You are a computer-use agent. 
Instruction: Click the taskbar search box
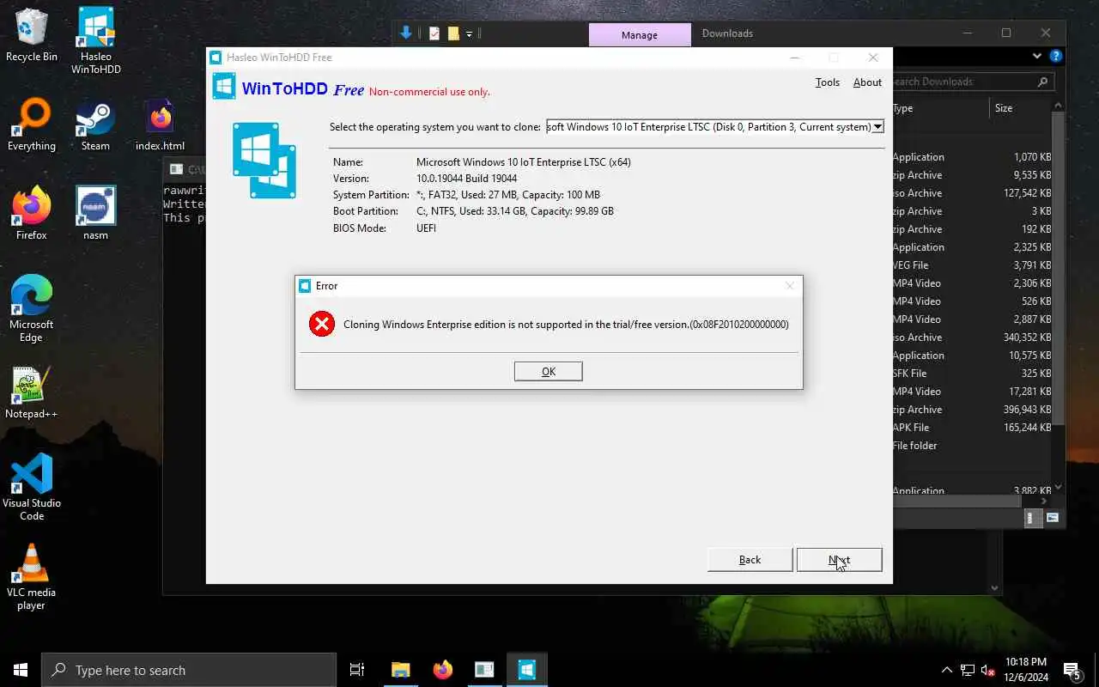189,670
